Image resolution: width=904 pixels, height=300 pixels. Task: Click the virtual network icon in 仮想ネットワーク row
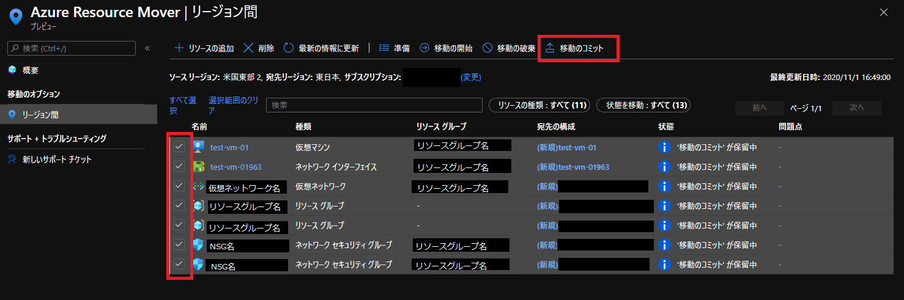(x=198, y=186)
